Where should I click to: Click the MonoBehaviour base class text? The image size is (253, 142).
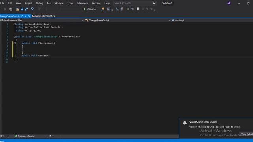click(x=70, y=37)
